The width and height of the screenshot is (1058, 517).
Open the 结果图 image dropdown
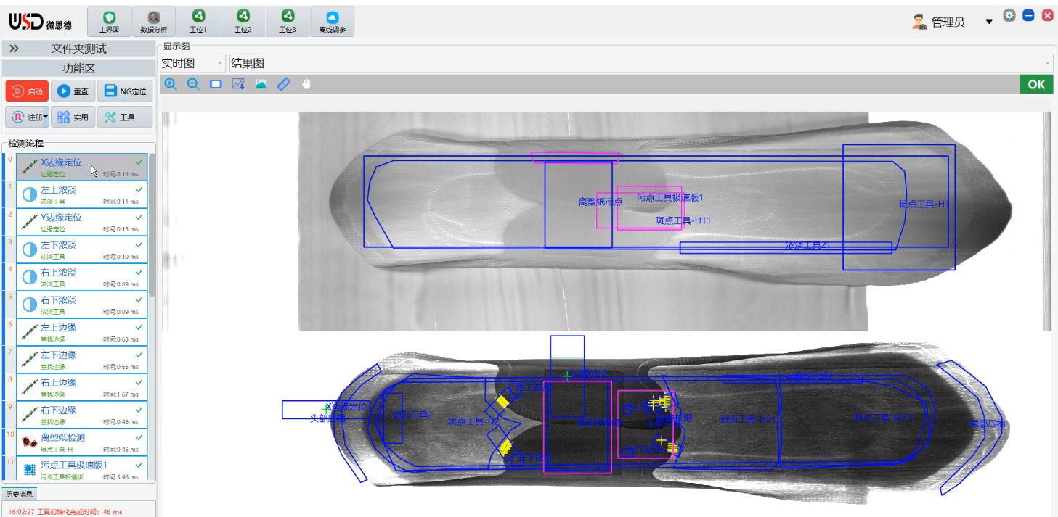tap(640, 64)
